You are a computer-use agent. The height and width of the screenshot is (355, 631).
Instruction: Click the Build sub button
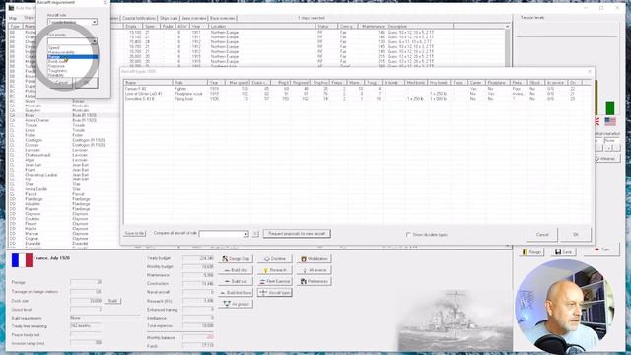pos(236,281)
